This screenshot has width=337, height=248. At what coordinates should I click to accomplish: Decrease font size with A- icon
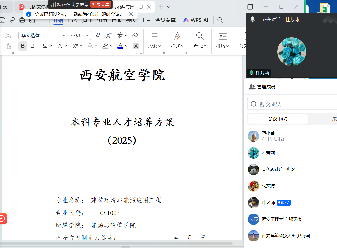click(109, 35)
